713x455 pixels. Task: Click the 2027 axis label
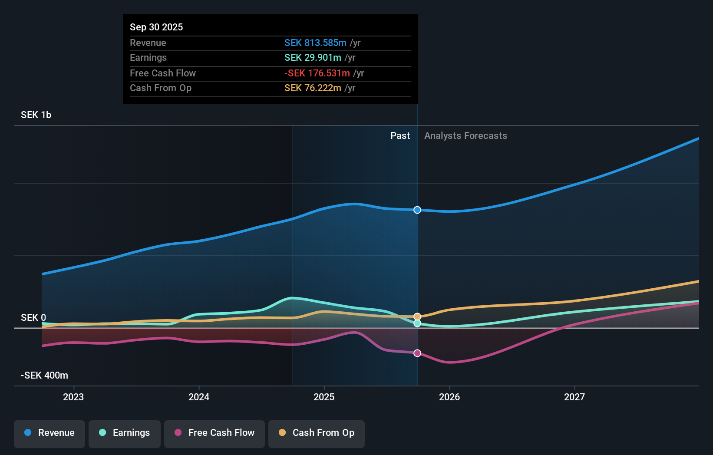575,397
